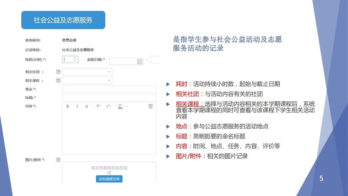Screen dimensions: 348x196
Task: Click the file drop zone text 将文件拖拽至此区域
Action: click(109, 168)
